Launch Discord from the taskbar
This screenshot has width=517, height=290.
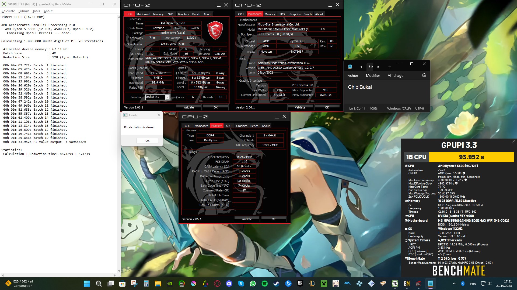pyautogui.click(x=229, y=284)
